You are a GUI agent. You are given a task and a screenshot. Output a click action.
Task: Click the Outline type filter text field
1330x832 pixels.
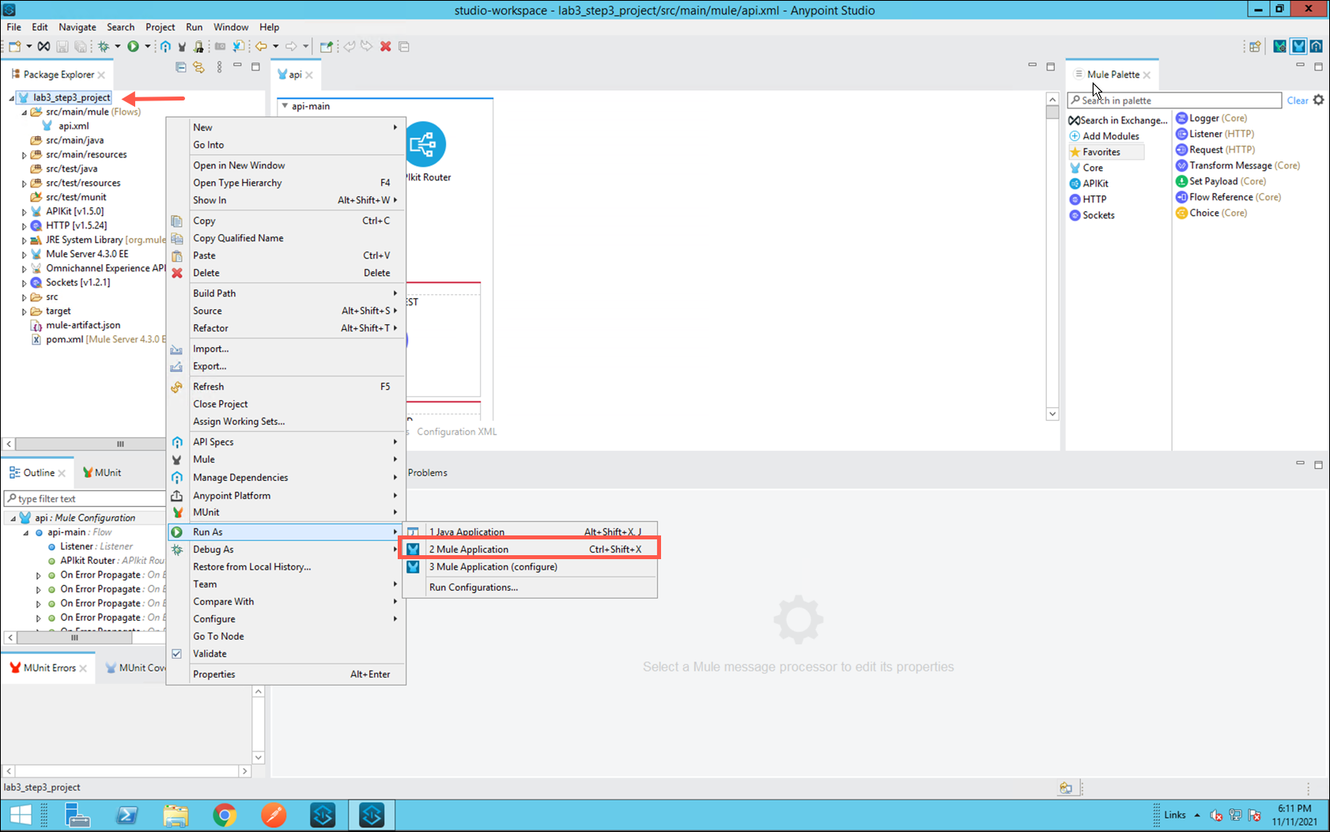pos(84,499)
